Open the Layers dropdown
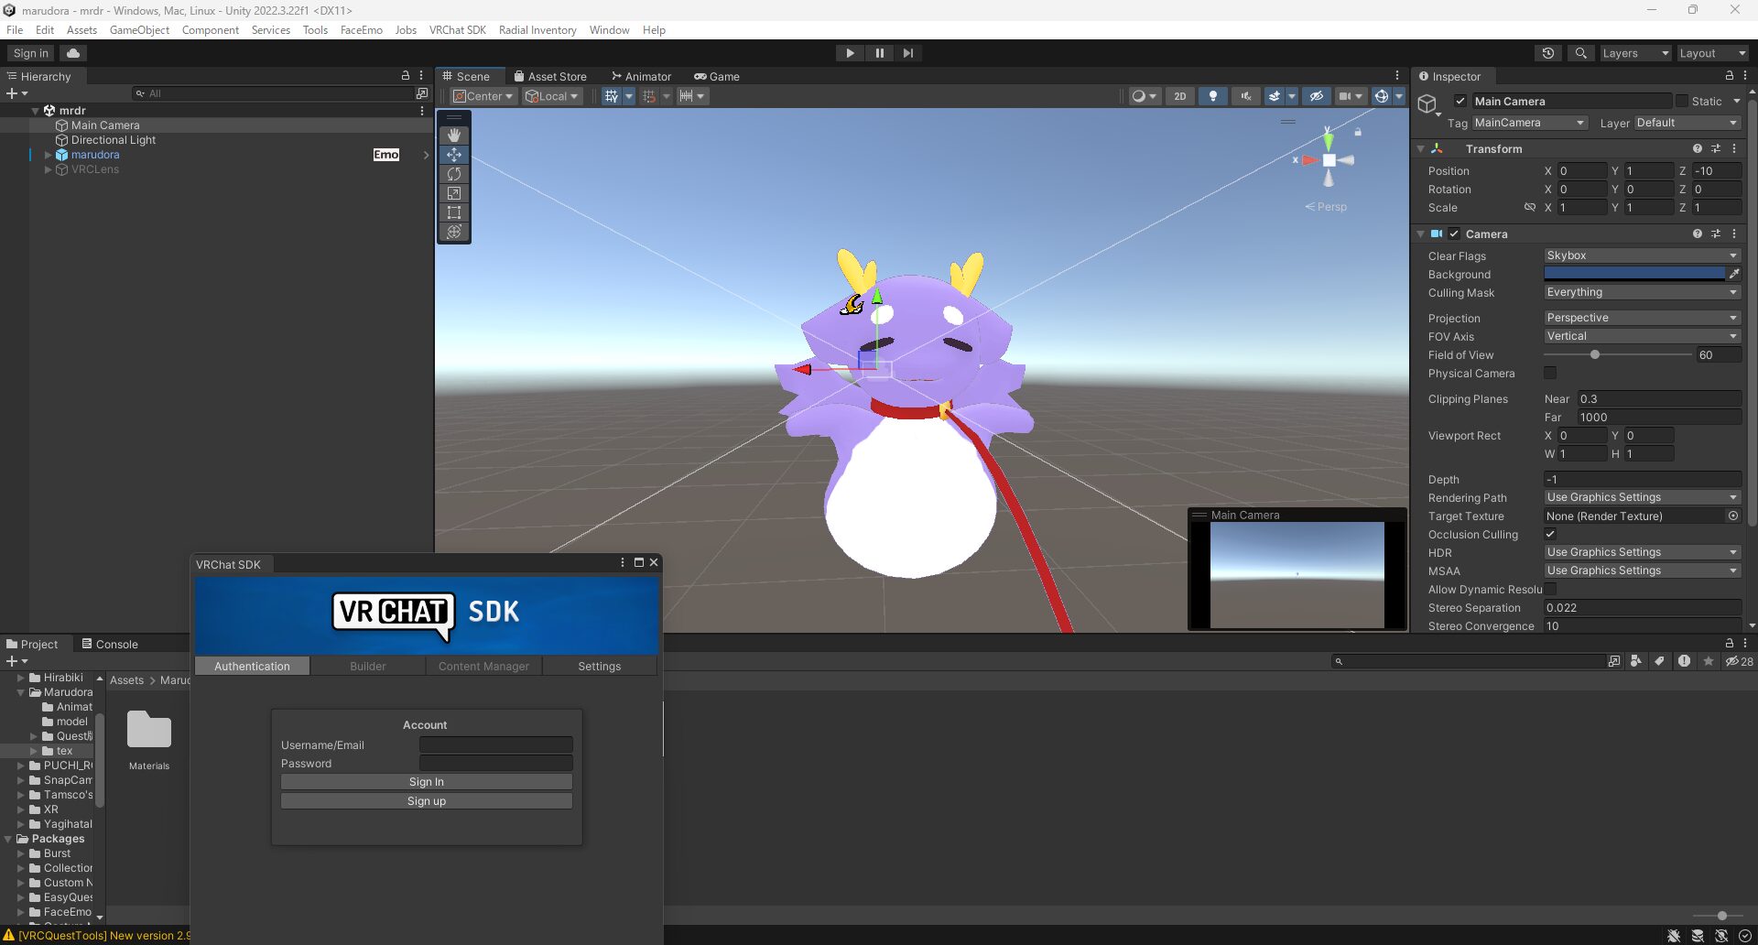 click(1634, 52)
